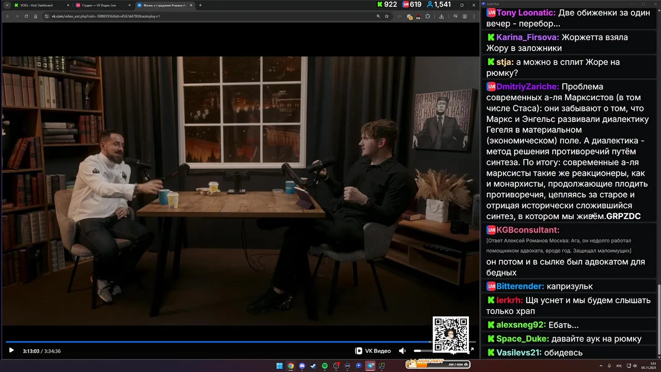Viewport: 661px width, 372px height.
Task: Click the QR code overlay
Action: 450,335
